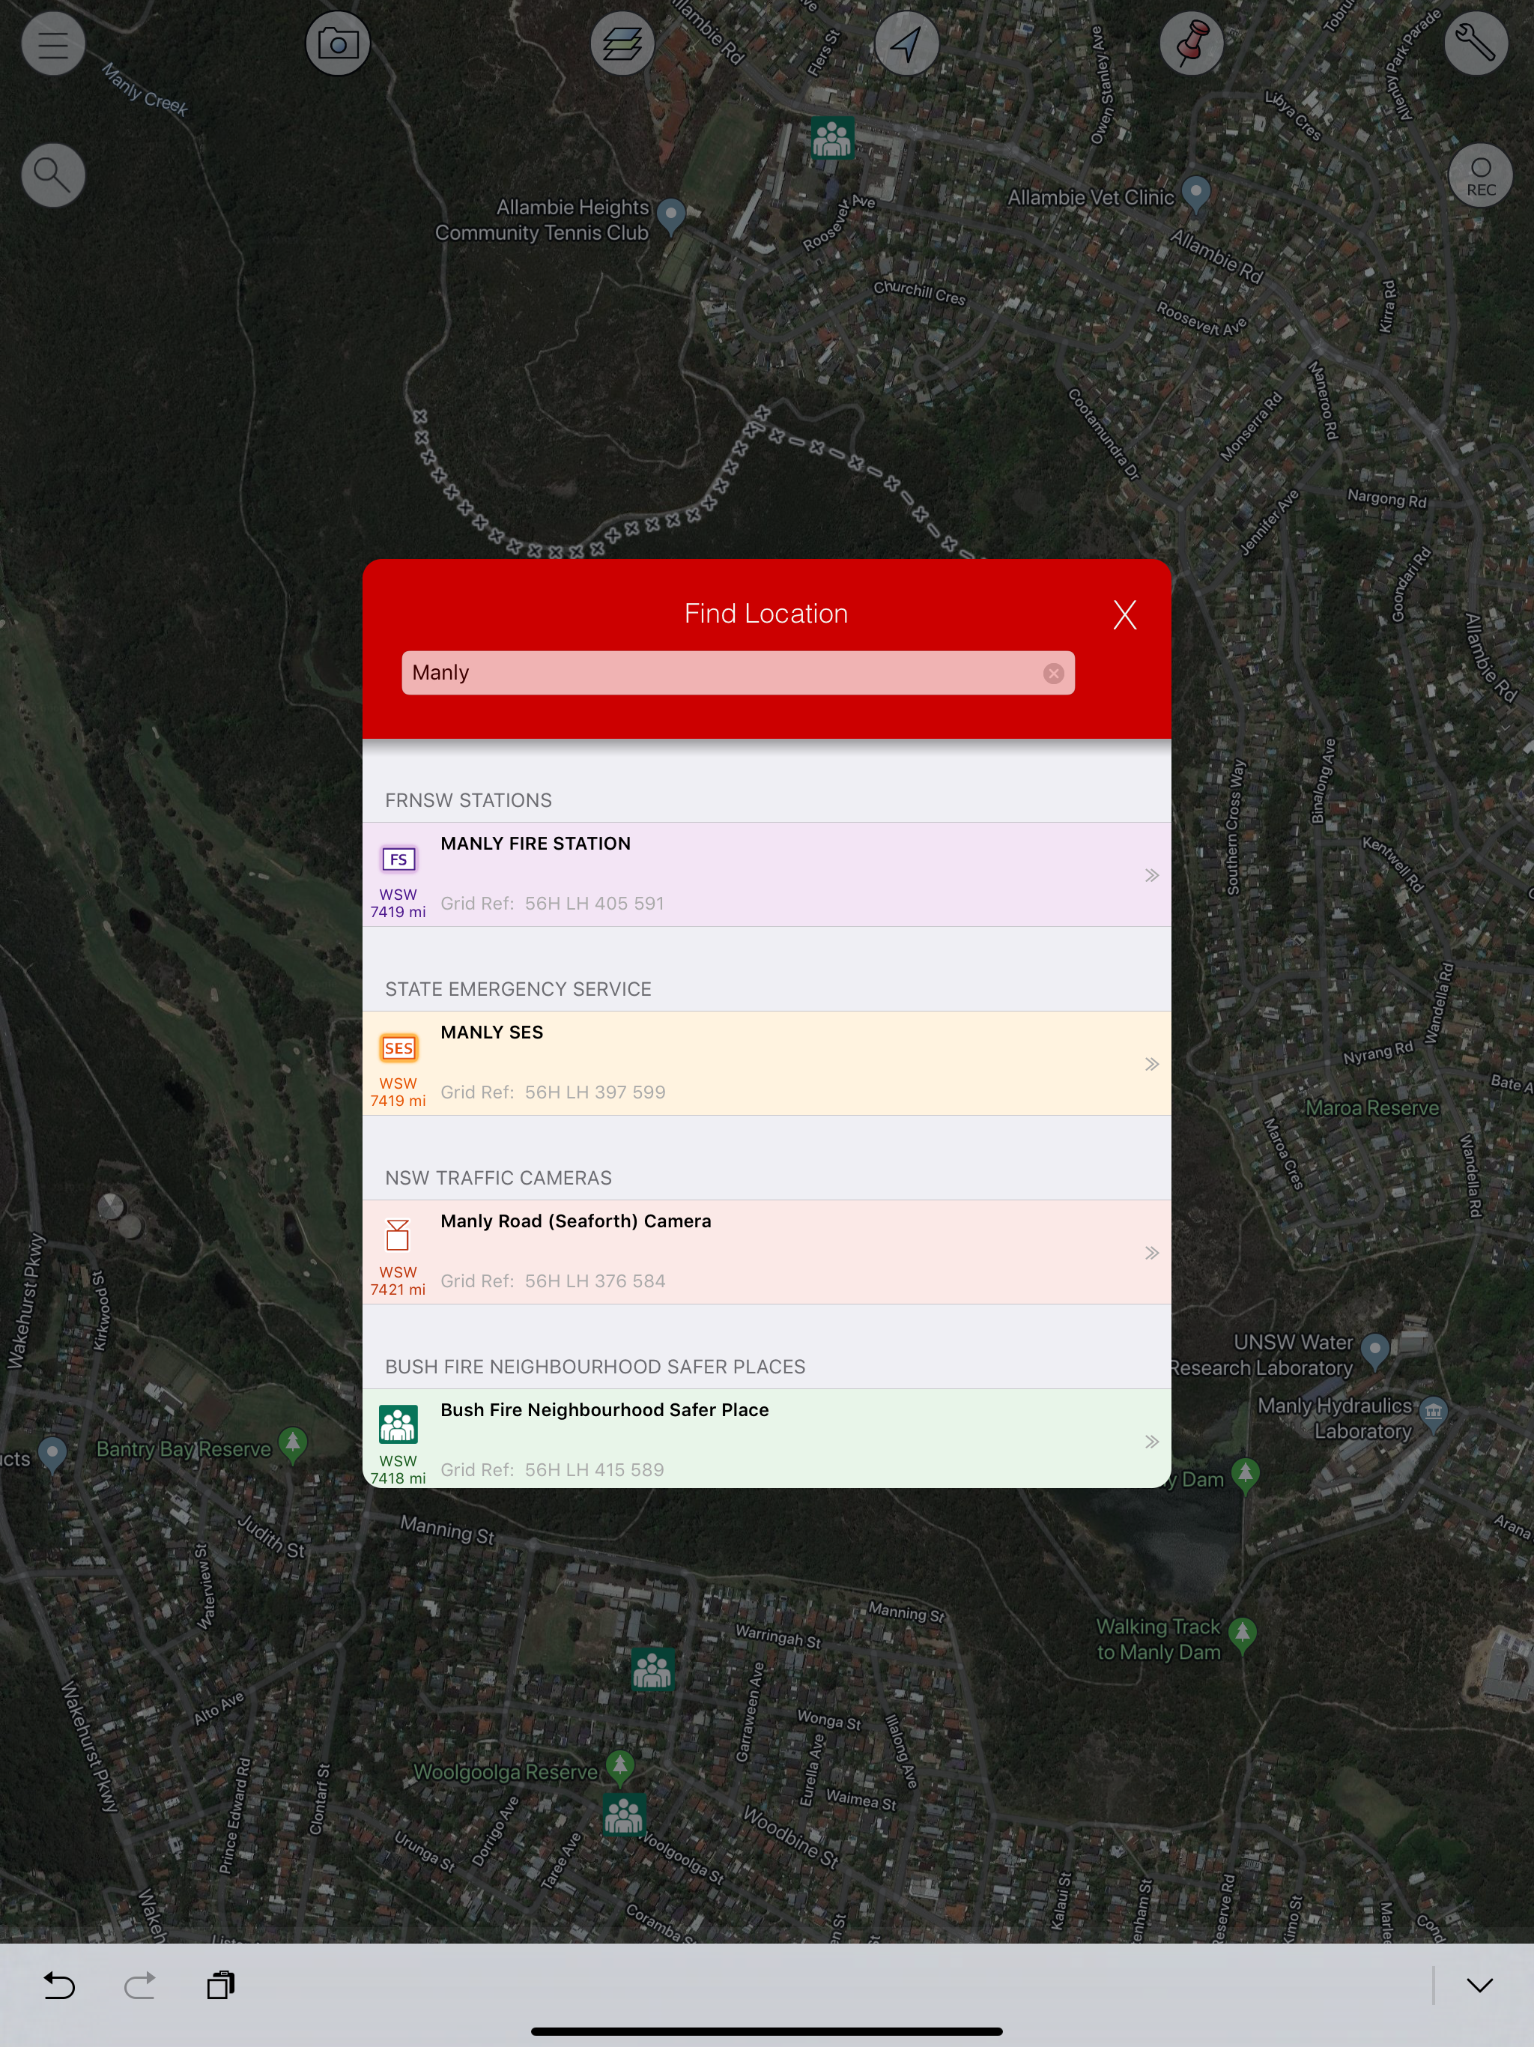This screenshot has height=2047, width=1534.
Task: Open chevron for Manly Fire Station
Action: click(1151, 875)
